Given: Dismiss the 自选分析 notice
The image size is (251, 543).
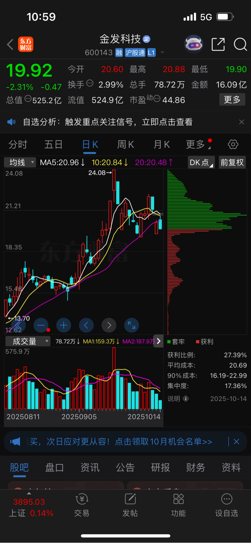Looking at the screenshot, I should [x=242, y=122].
